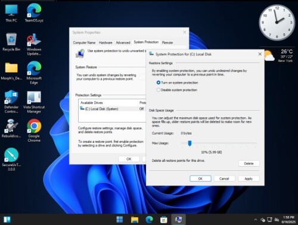Open File Explorer from the taskbar
298x225 pixels.
[135, 220]
